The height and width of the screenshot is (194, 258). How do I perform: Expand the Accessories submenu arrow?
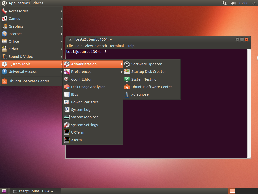click(x=62, y=11)
